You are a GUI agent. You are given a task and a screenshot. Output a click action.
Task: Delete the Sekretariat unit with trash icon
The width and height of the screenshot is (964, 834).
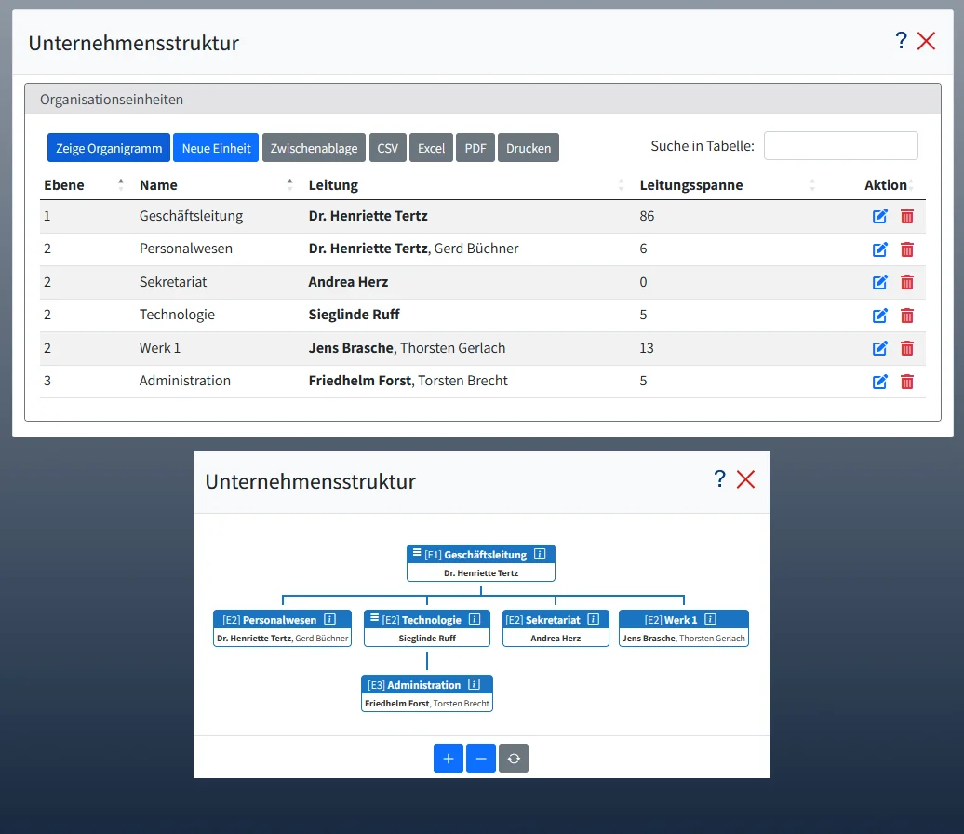pyautogui.click(x=907, y=282)
